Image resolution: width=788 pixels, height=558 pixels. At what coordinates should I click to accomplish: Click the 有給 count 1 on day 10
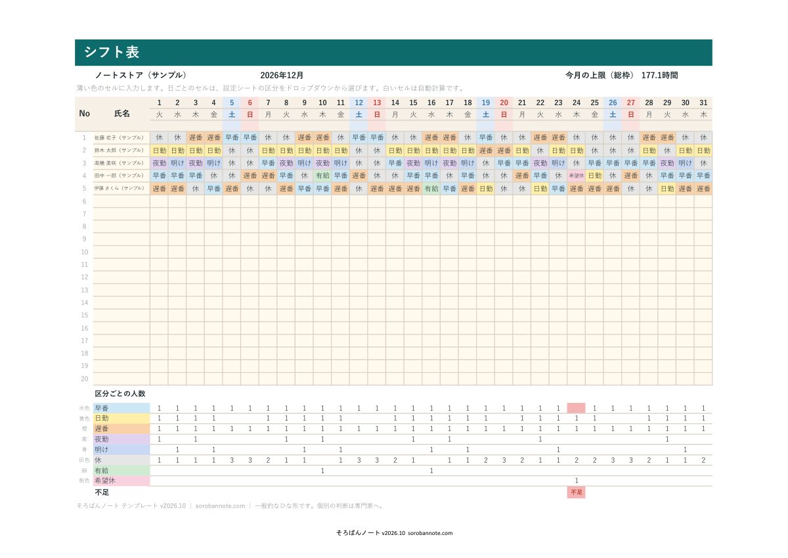click(x=322, y=471)
